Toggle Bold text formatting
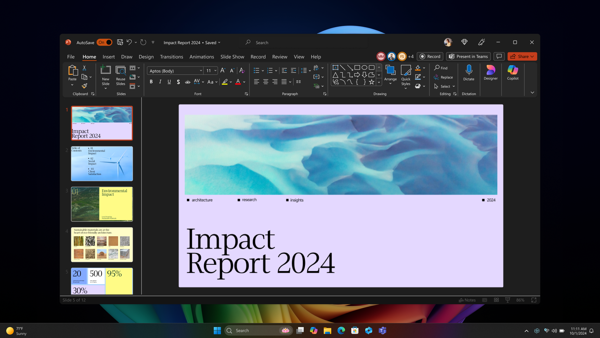 151,82
